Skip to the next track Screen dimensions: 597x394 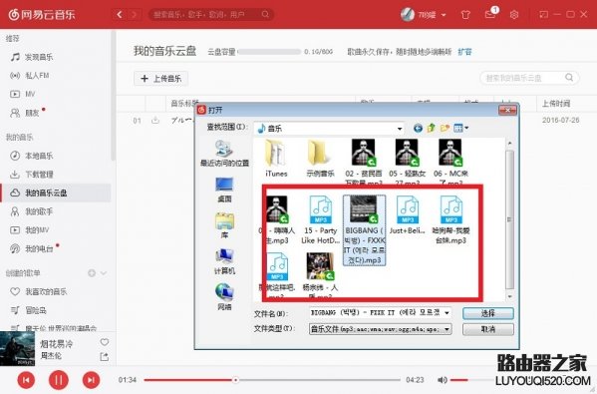coord(91,380)
